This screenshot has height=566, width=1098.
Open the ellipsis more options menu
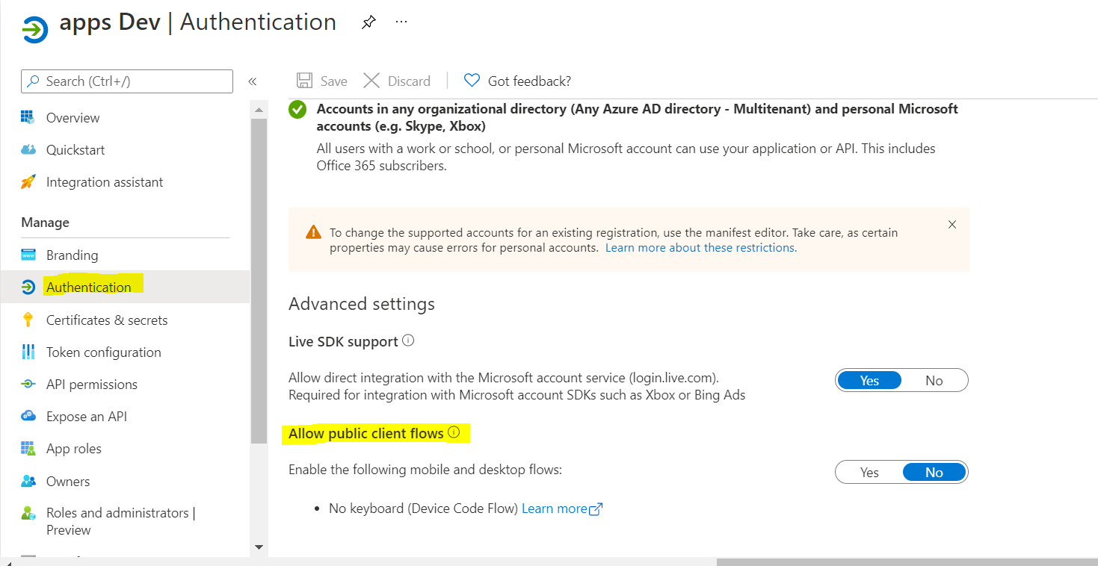click(x=401, y=22)
